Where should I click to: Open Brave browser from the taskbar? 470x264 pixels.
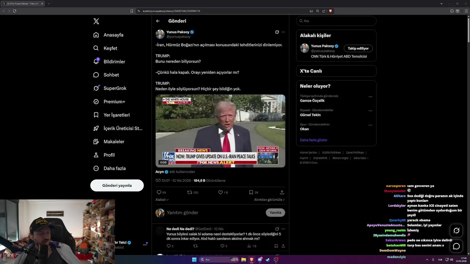(x=252, y=260)
